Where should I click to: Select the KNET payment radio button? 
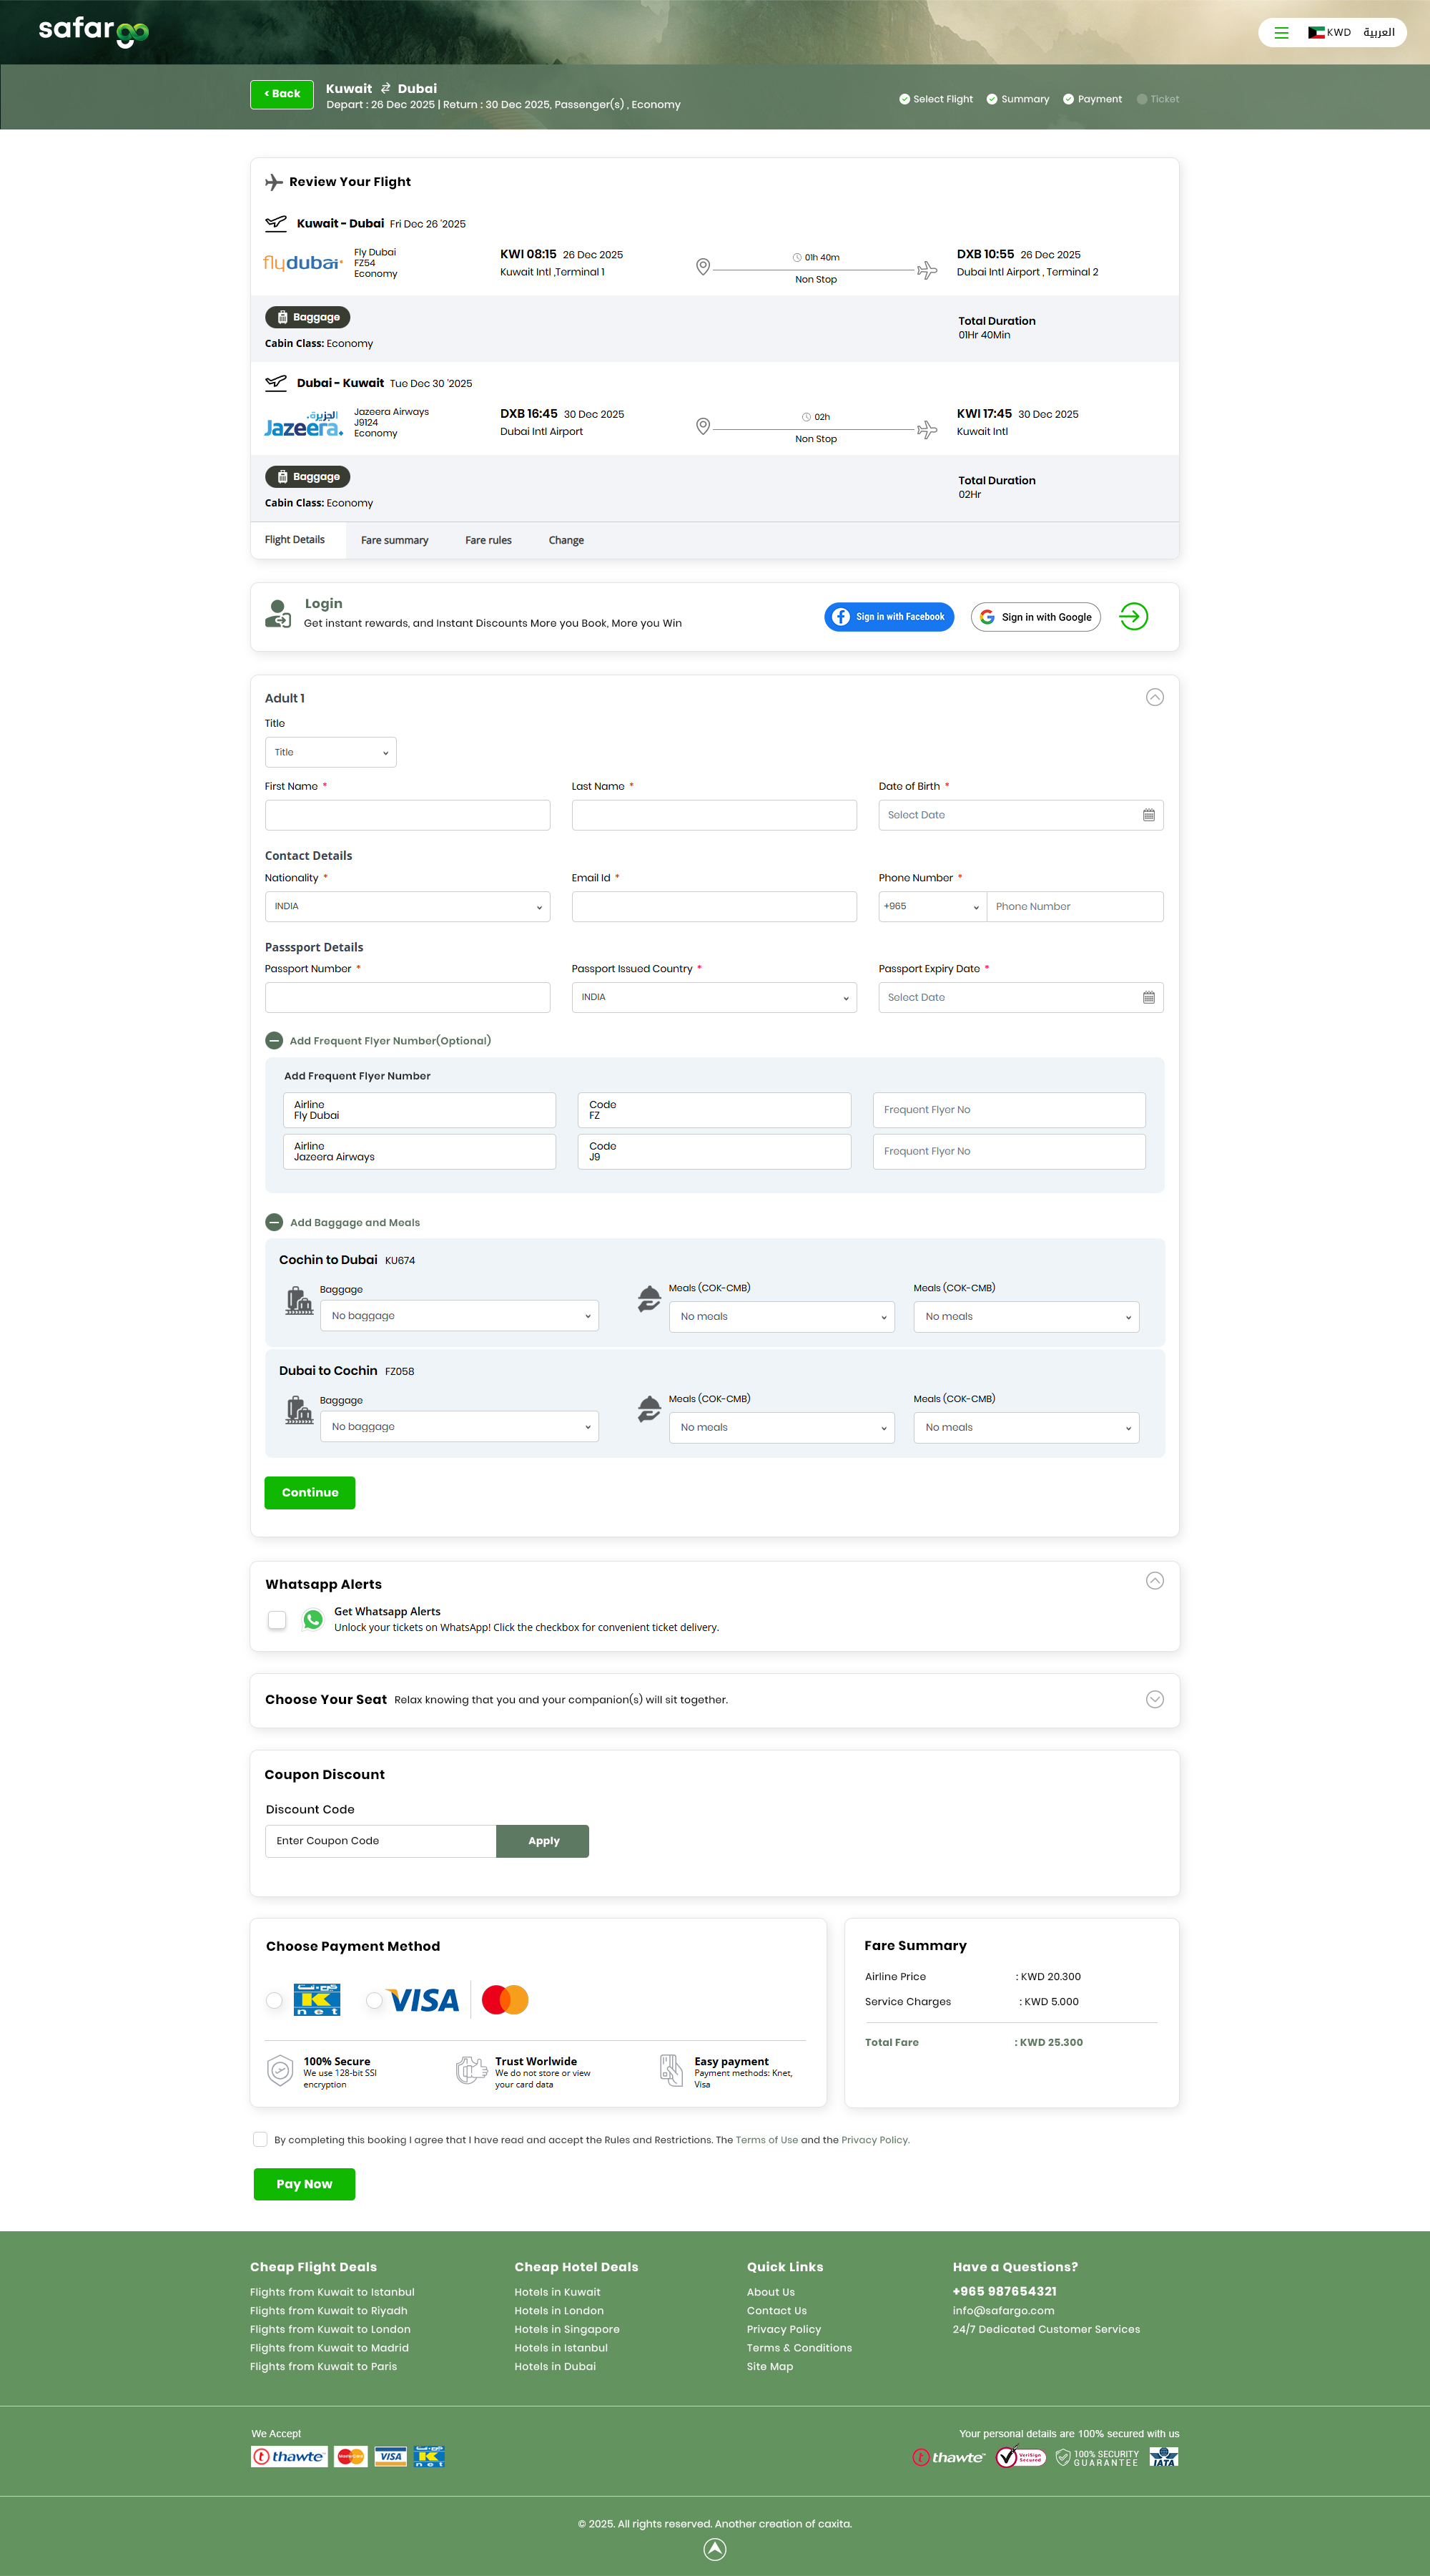(274, 2000)
